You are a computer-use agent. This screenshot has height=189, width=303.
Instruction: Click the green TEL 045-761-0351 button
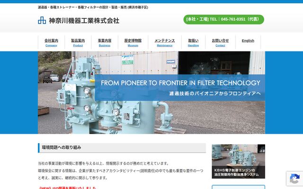pos(223,19)
